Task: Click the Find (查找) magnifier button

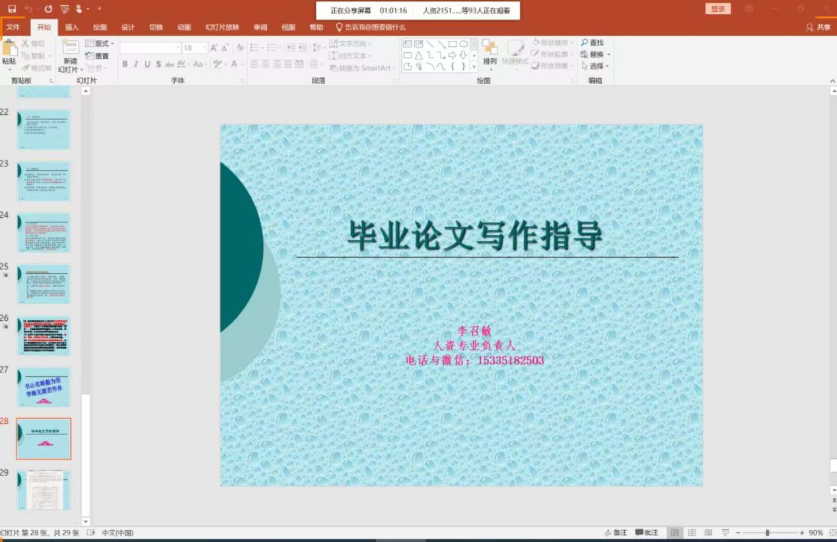Action: (x=592, y=43)
